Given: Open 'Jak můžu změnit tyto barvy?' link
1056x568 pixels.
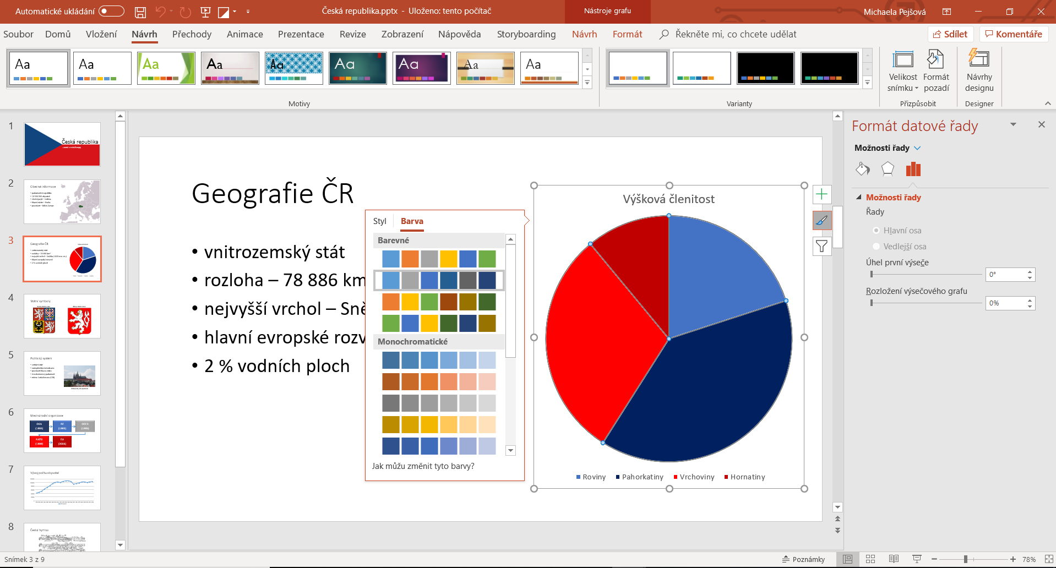Looking at the screenshot, I should click(x=423, y=466).
